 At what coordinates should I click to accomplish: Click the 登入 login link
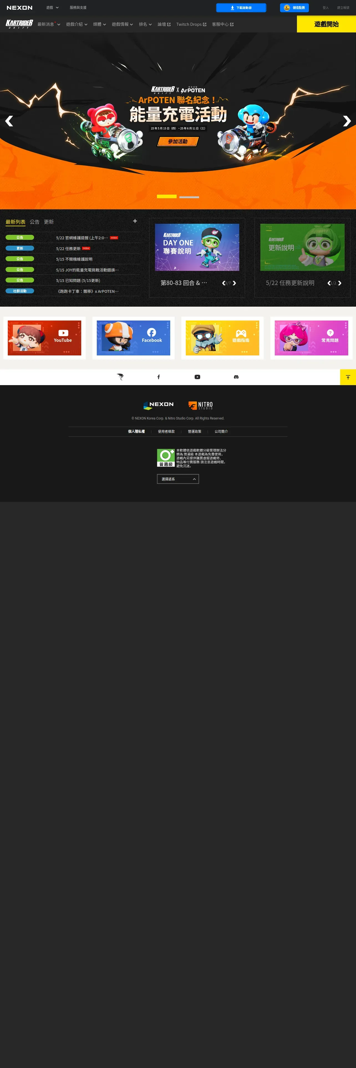325,8
